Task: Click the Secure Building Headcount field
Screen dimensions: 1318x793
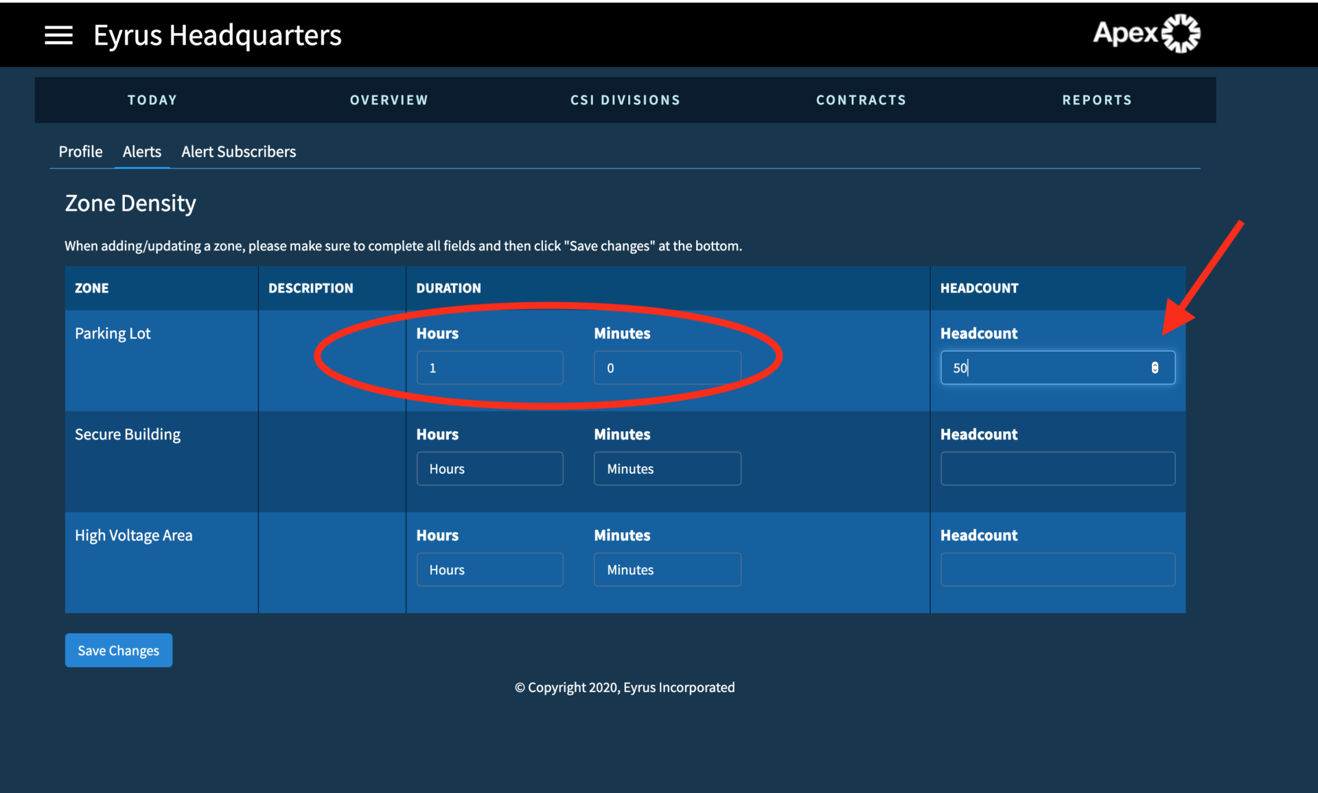Action: click(1057, 468)
